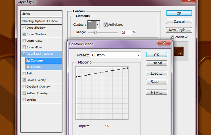
Task: Enable the Texture sub-option checkbox
Action: click(x=28, y=67)
